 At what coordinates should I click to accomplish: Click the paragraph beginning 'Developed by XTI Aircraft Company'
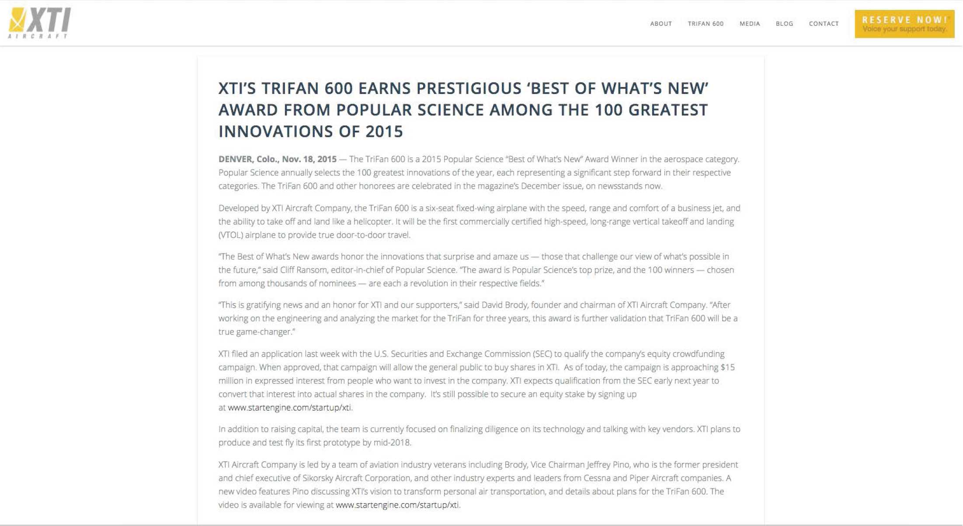[x=479, y=221]
